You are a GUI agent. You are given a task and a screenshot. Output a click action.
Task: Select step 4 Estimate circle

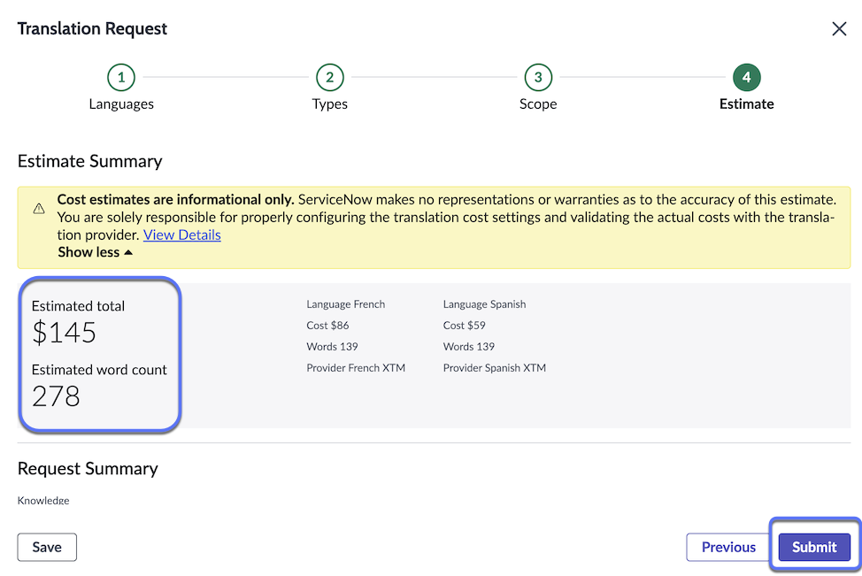pos(747,78)
